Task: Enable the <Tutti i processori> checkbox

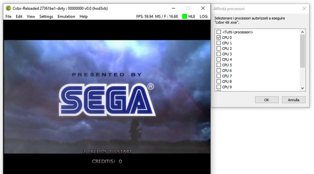Action: coord(219,32)
